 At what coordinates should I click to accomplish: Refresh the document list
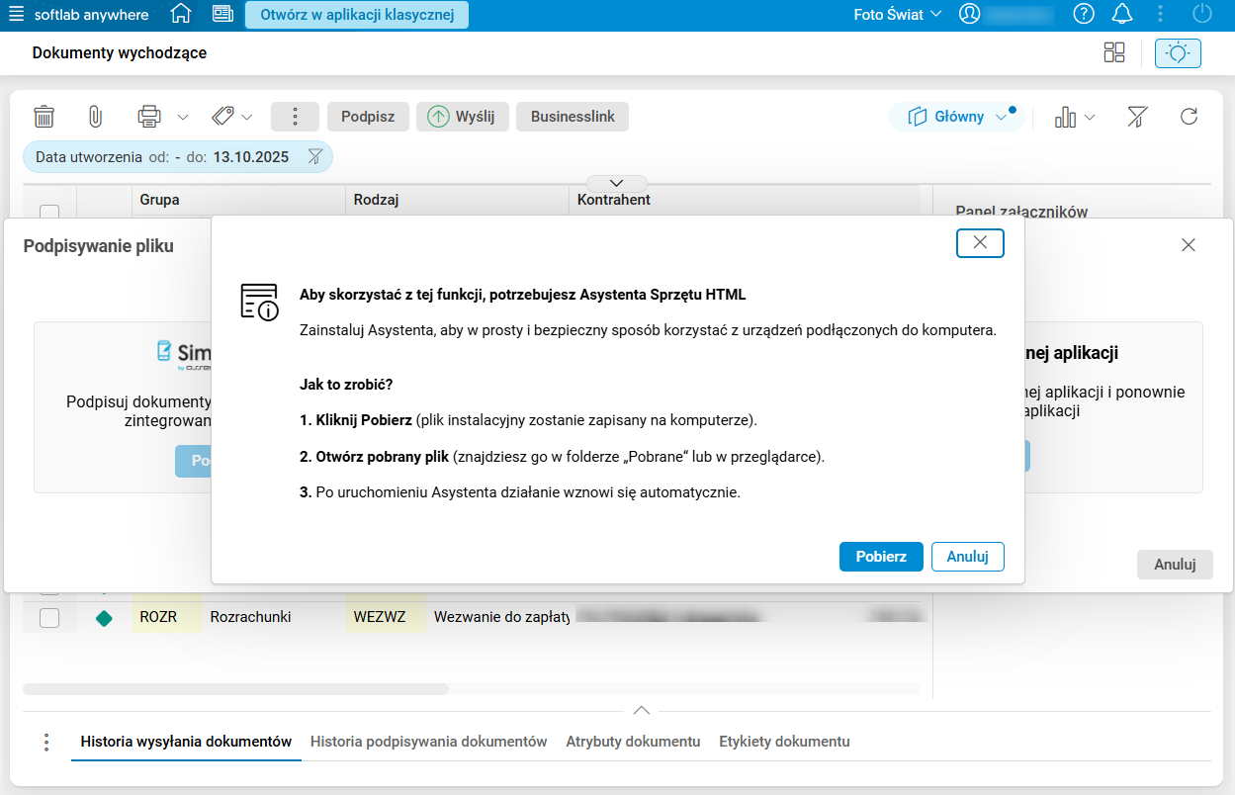(x=1189, y=116)
